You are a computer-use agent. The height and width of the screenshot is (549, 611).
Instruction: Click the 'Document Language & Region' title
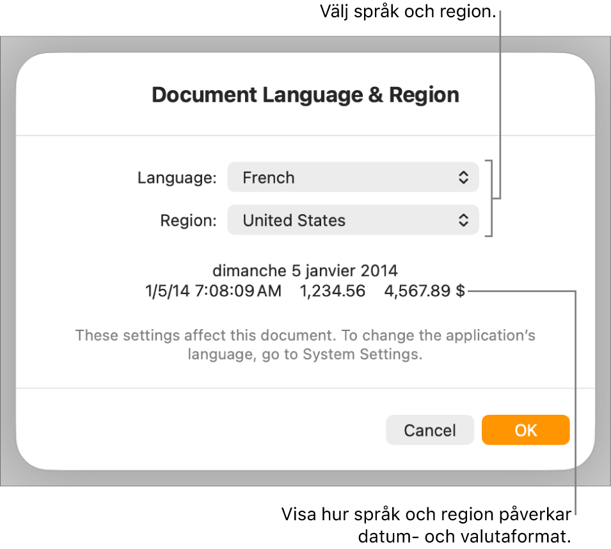point(306,95)
